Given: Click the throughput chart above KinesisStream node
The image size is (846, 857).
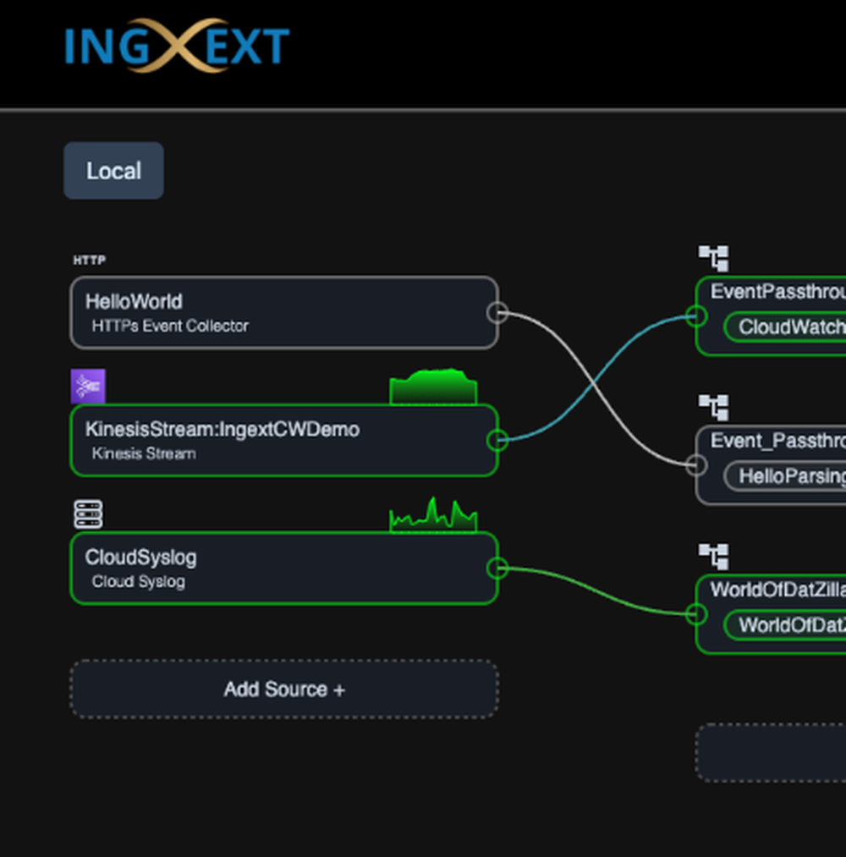Looking at the screenshot, I should tap(433, 387).
